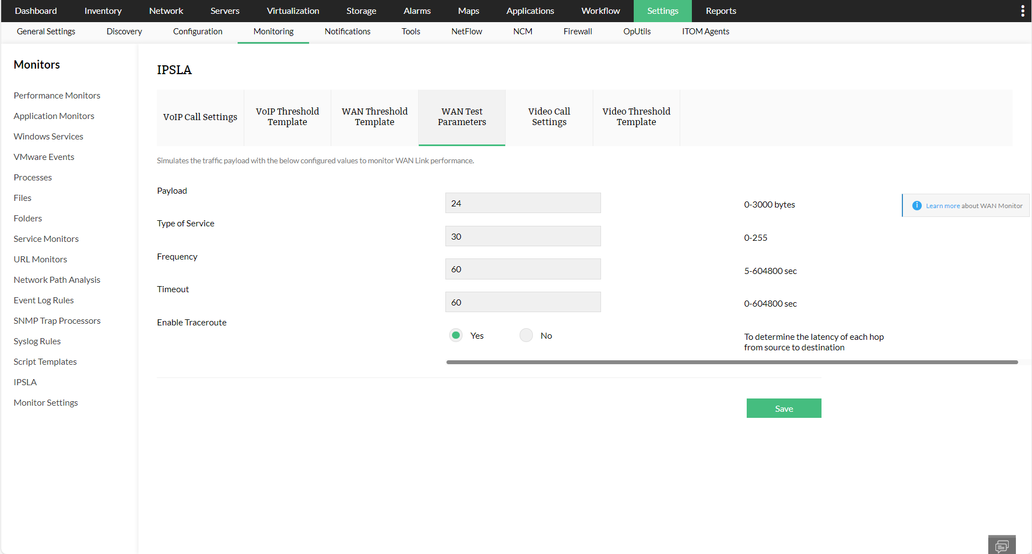Screen dimensions: 1032x554
Task: Go to the NetFlow settings tab
Action: 466,32
